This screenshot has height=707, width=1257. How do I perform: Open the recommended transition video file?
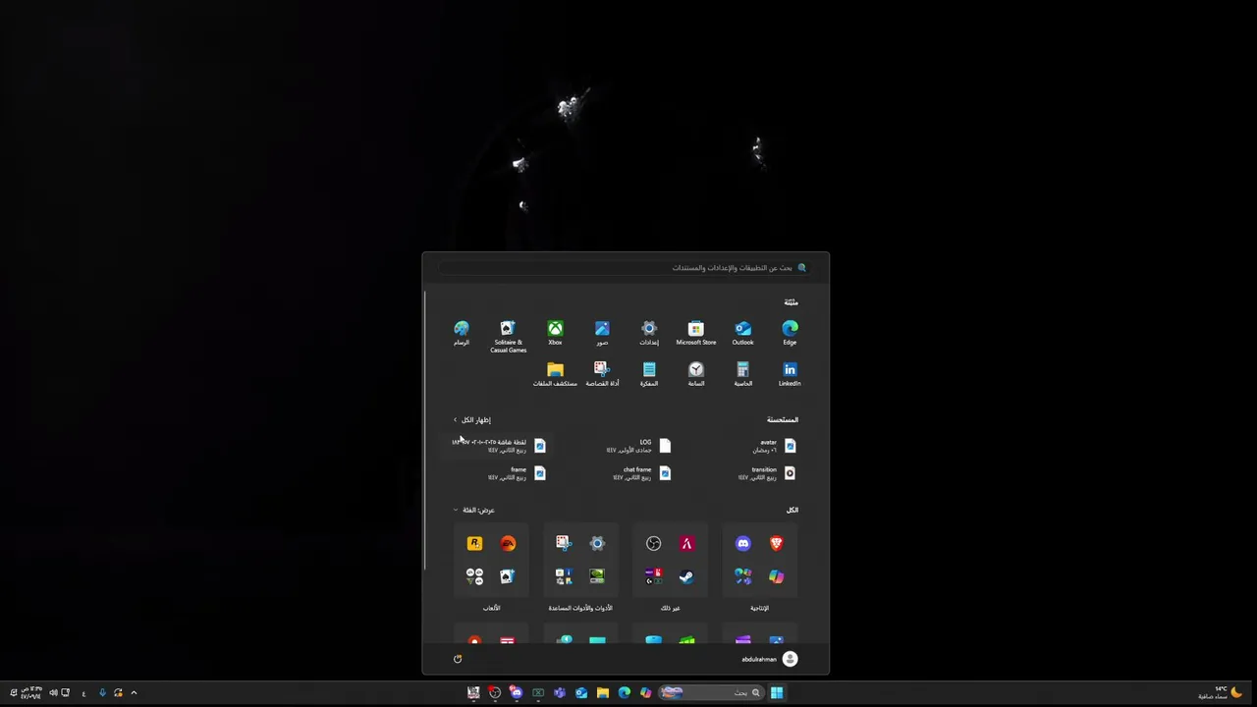tap(769, 473)
